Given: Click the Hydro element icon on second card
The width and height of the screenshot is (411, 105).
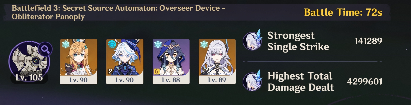Looking at the screenshot, I should (x=112, y=44).
